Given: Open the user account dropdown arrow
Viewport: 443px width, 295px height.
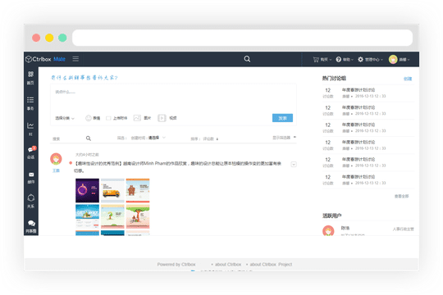Looking at the screenshot, I should [409, 60].
